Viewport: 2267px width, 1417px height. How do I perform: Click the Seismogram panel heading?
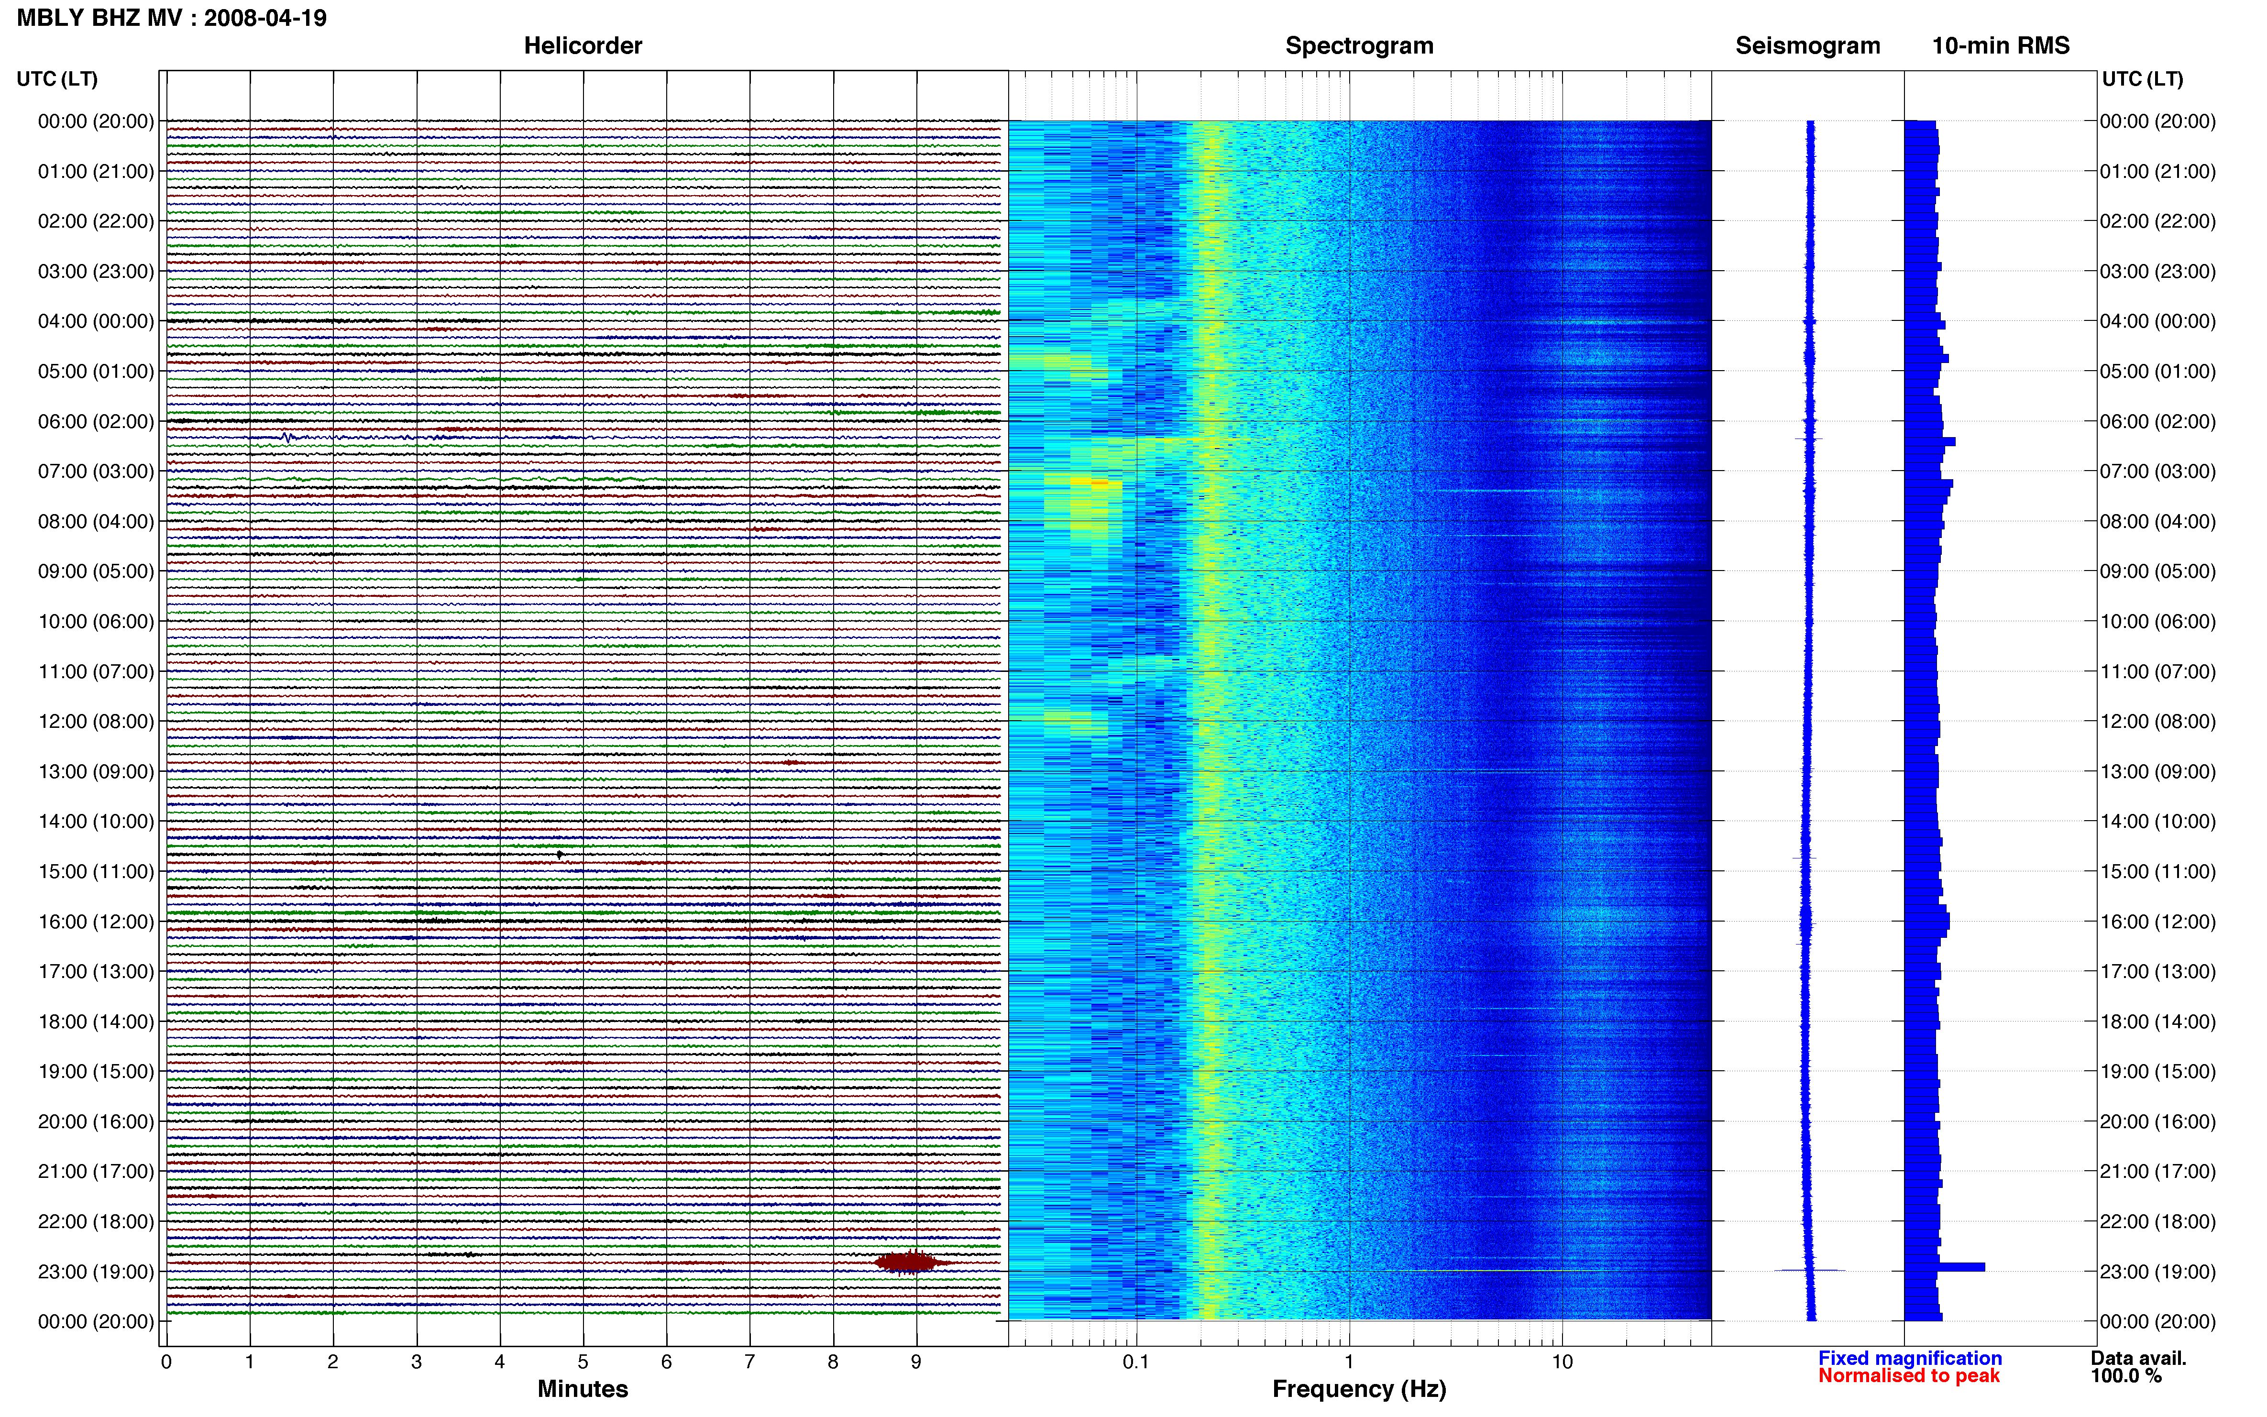tap(1807, 46)
